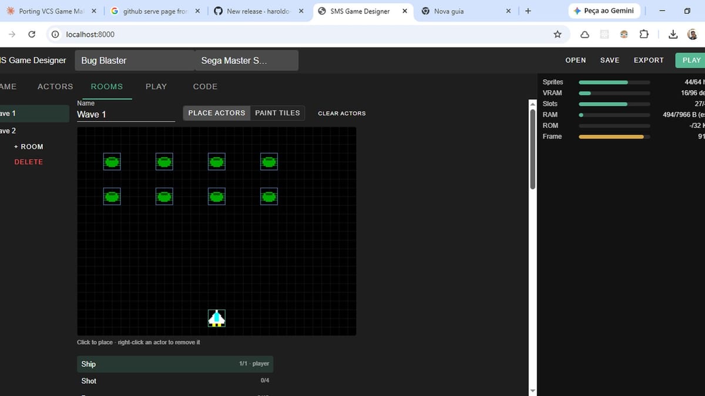705x396 pixels.
Task: Choose the Ship actor in the list
Action: click(175, 364)
